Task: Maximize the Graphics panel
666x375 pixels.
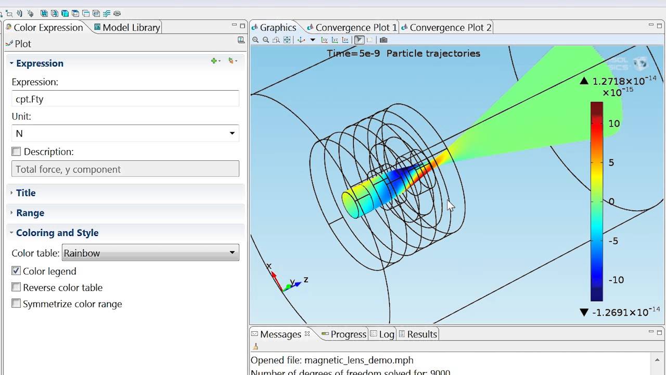Action: (660, 25)
